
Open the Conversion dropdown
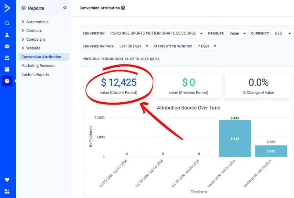coord(156,33)
